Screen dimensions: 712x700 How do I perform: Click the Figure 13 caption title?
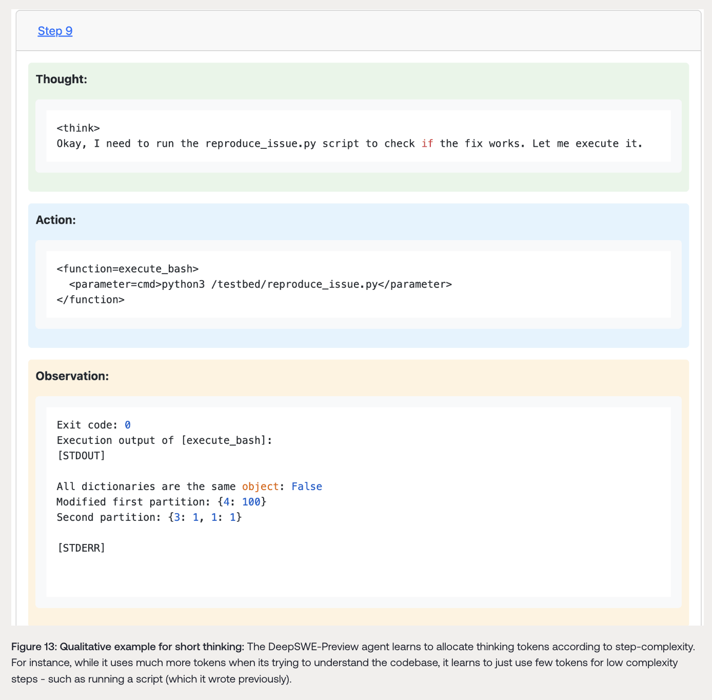128,647
